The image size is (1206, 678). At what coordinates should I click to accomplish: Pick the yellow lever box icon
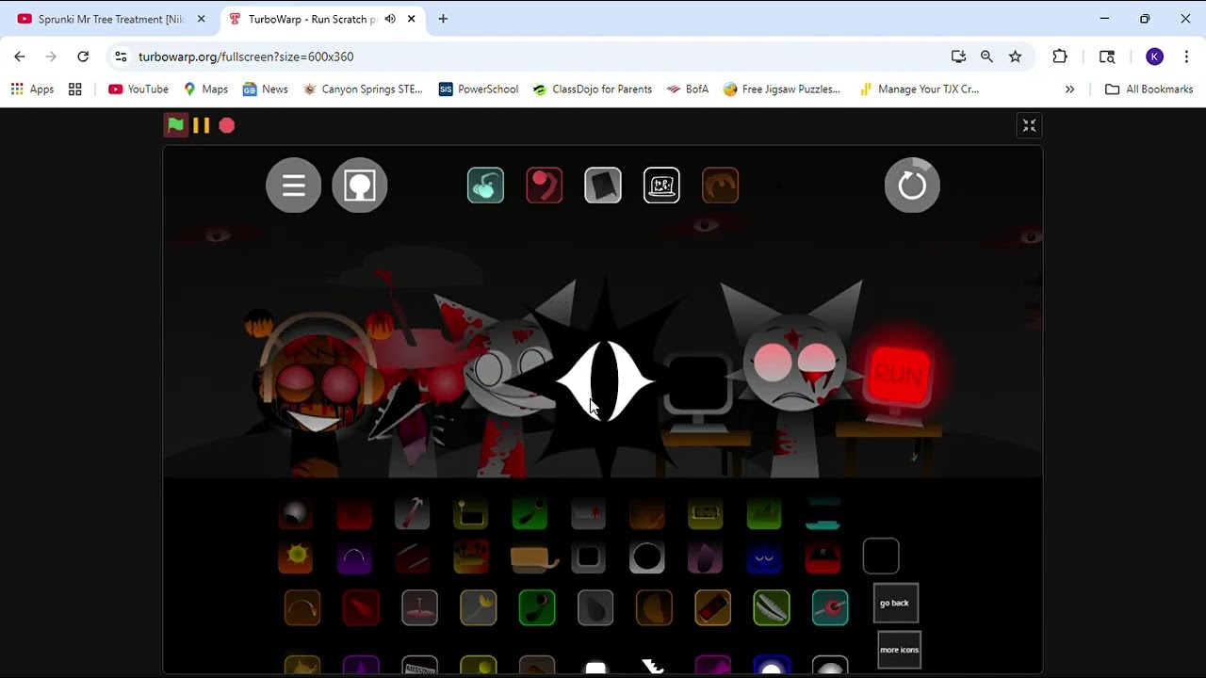(x=471, y=513)
